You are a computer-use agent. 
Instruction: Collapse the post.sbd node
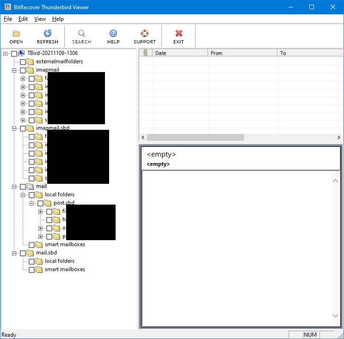click(31, 204)
